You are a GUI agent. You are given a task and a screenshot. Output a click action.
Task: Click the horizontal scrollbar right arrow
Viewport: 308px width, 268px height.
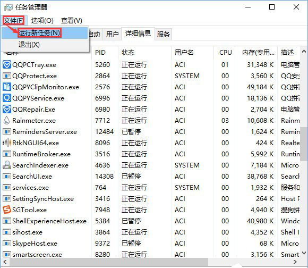click(x=295, y=262)
